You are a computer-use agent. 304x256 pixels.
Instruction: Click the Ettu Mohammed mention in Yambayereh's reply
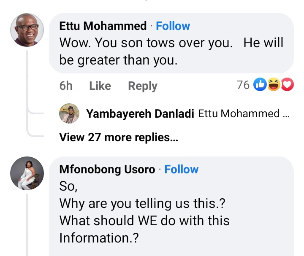[239, 113]
